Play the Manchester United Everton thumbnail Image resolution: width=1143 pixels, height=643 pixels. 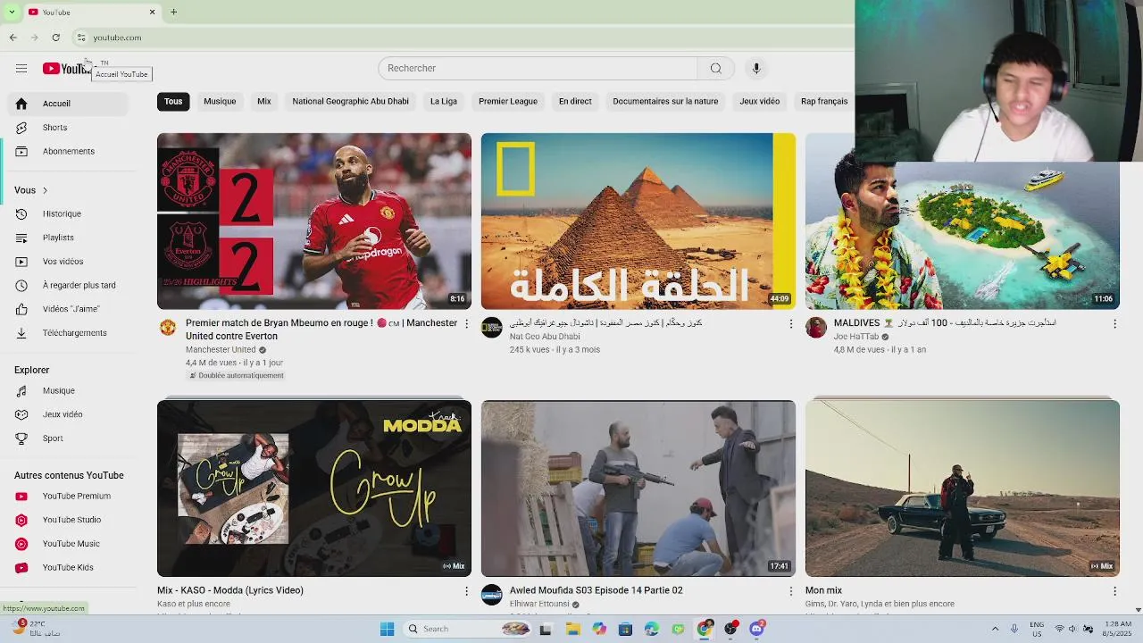point(314,221)
